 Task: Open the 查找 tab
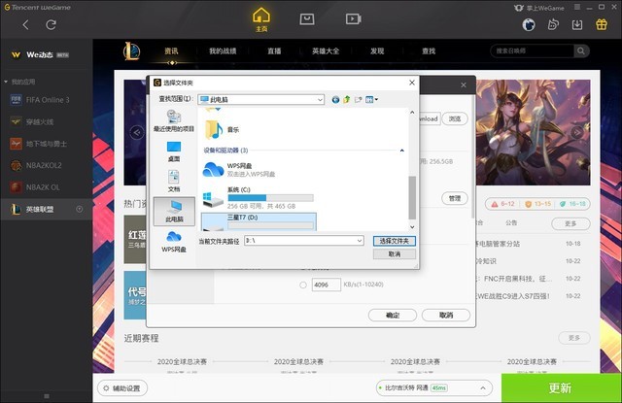tap(429, 51)
